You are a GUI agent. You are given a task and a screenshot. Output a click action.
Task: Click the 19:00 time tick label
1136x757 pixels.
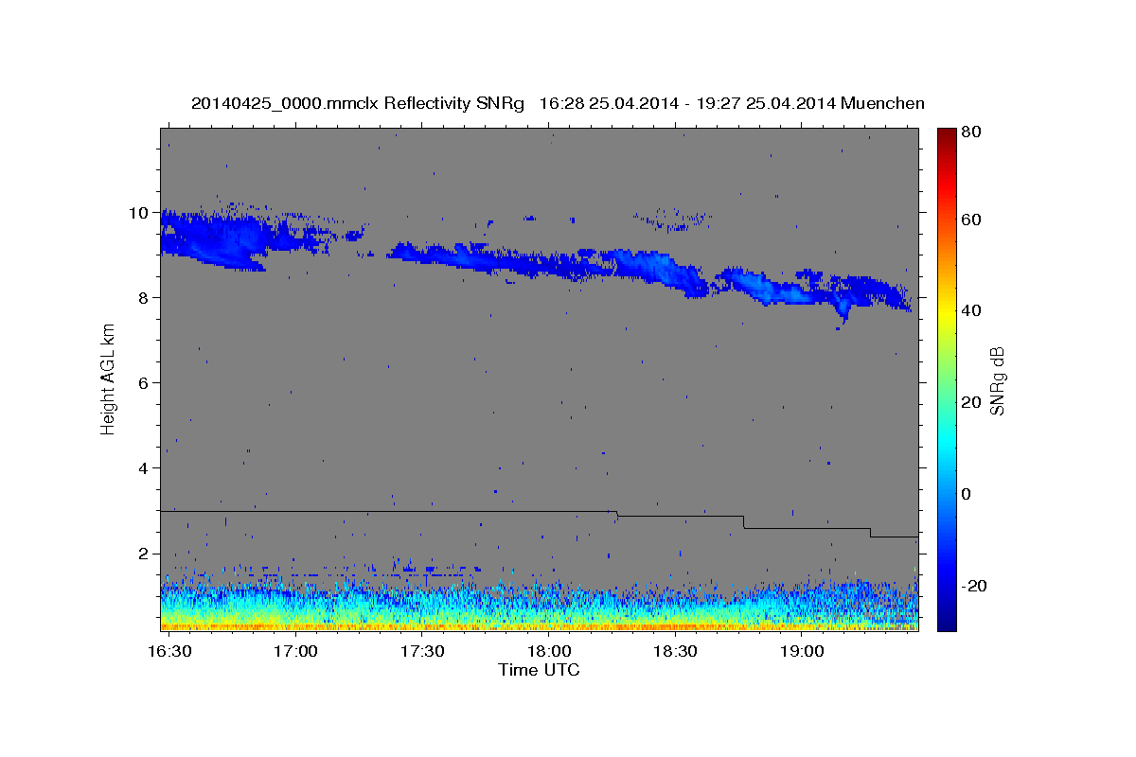801,652
